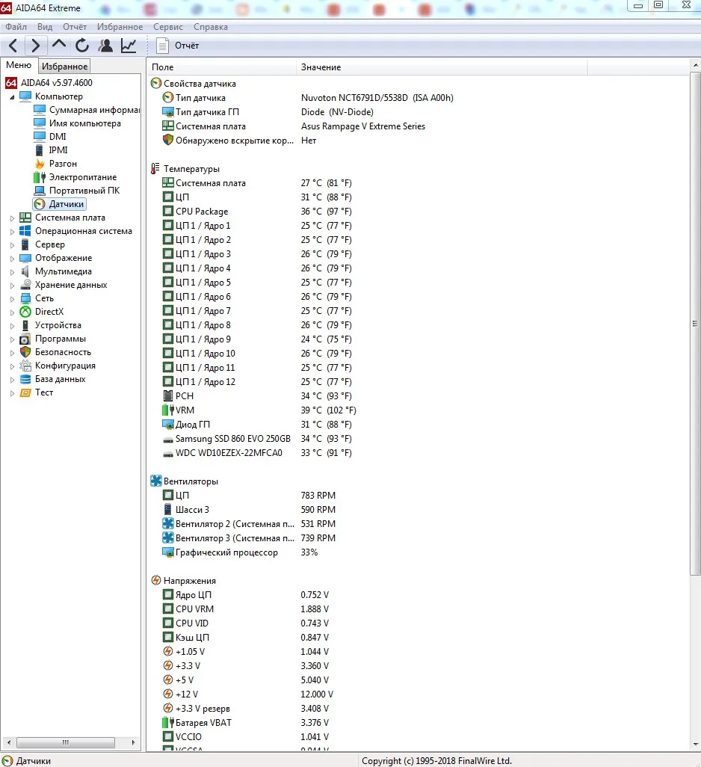
Task: Switch to the Избранное tab
Action: coord(64,66)
